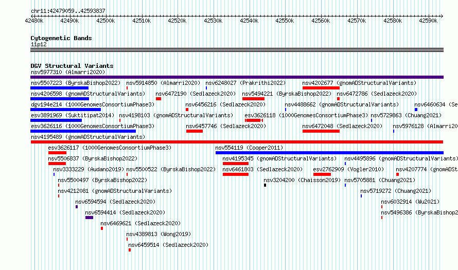Viewport: 458px width, 270px height.
Task: Open the nsv5507223 (ByrskaBishop2022) variant label
Action: 76,83
